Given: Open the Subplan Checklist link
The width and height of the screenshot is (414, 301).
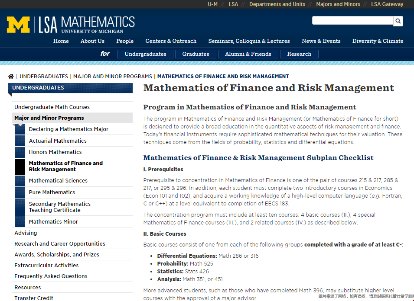Looking at the screenshot, I should (x=258, y=157).
